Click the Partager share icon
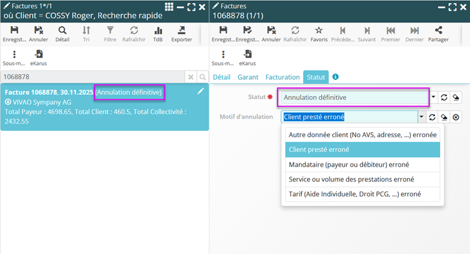The width and height of the screenshot is (470, 254). pos(438,31)
